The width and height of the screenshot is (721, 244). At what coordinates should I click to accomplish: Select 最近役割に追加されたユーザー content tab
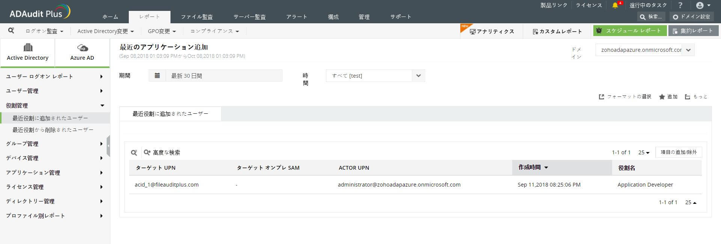click(170, 114)
